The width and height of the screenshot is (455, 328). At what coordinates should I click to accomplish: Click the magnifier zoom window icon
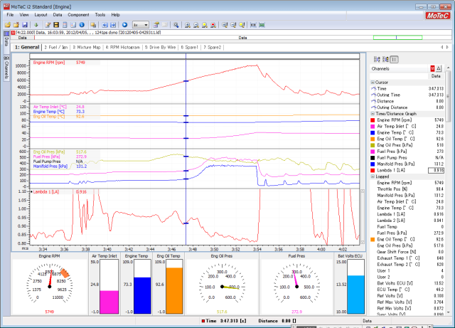coord(176,25)
